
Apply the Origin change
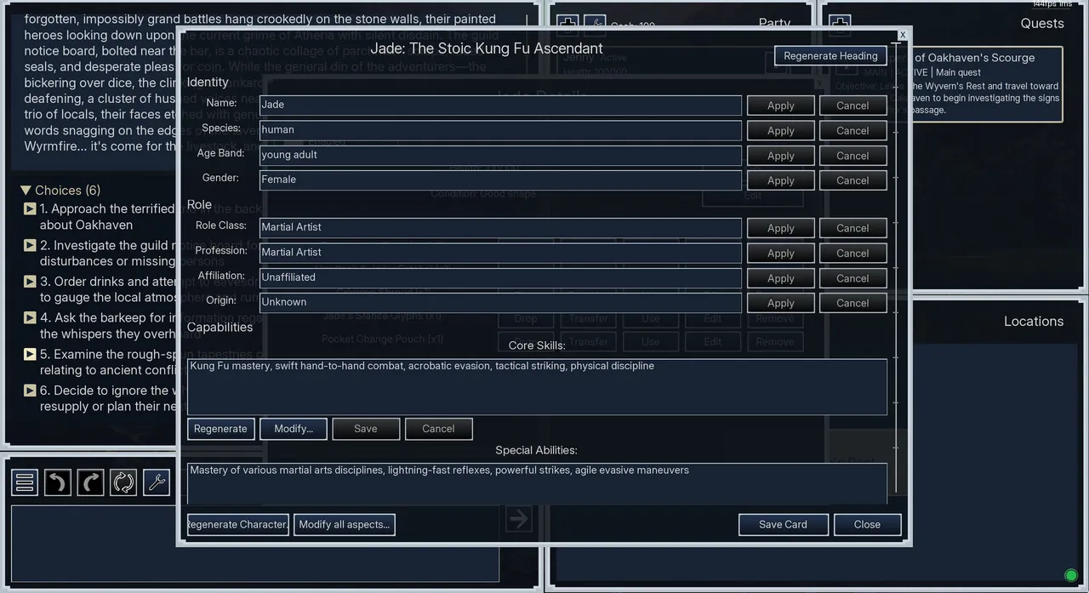pyautogui.click(x=780, y=303)
